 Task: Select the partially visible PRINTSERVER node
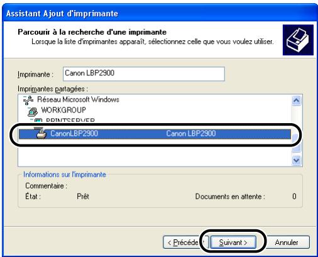[70, 120]
